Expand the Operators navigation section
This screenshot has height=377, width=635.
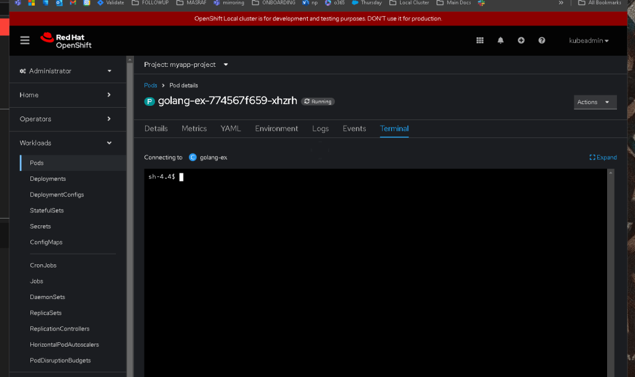(65, 119)
